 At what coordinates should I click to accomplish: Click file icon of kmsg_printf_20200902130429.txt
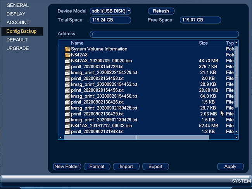67,120
